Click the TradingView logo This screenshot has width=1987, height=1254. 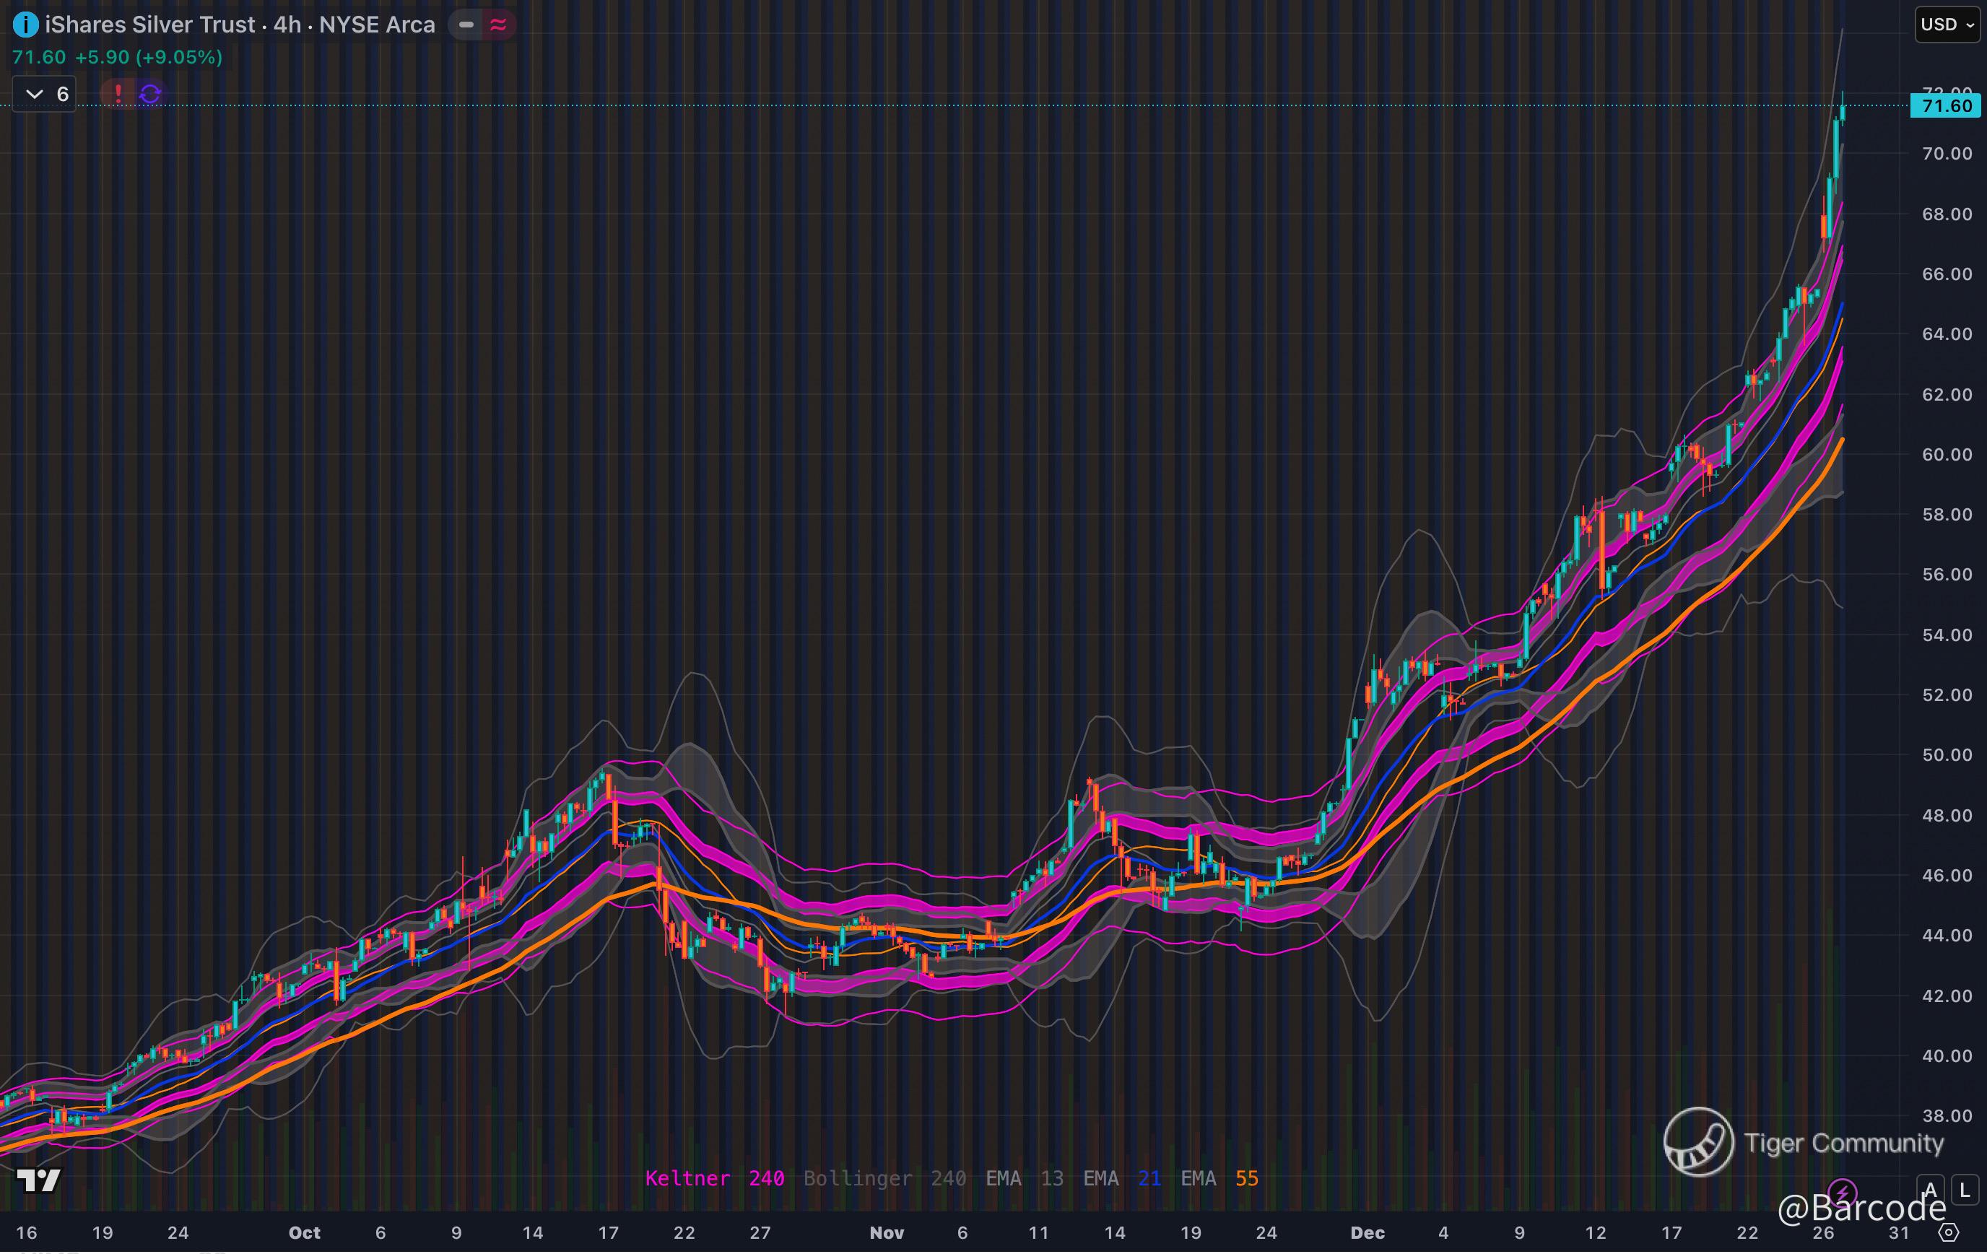point(39,1180)
